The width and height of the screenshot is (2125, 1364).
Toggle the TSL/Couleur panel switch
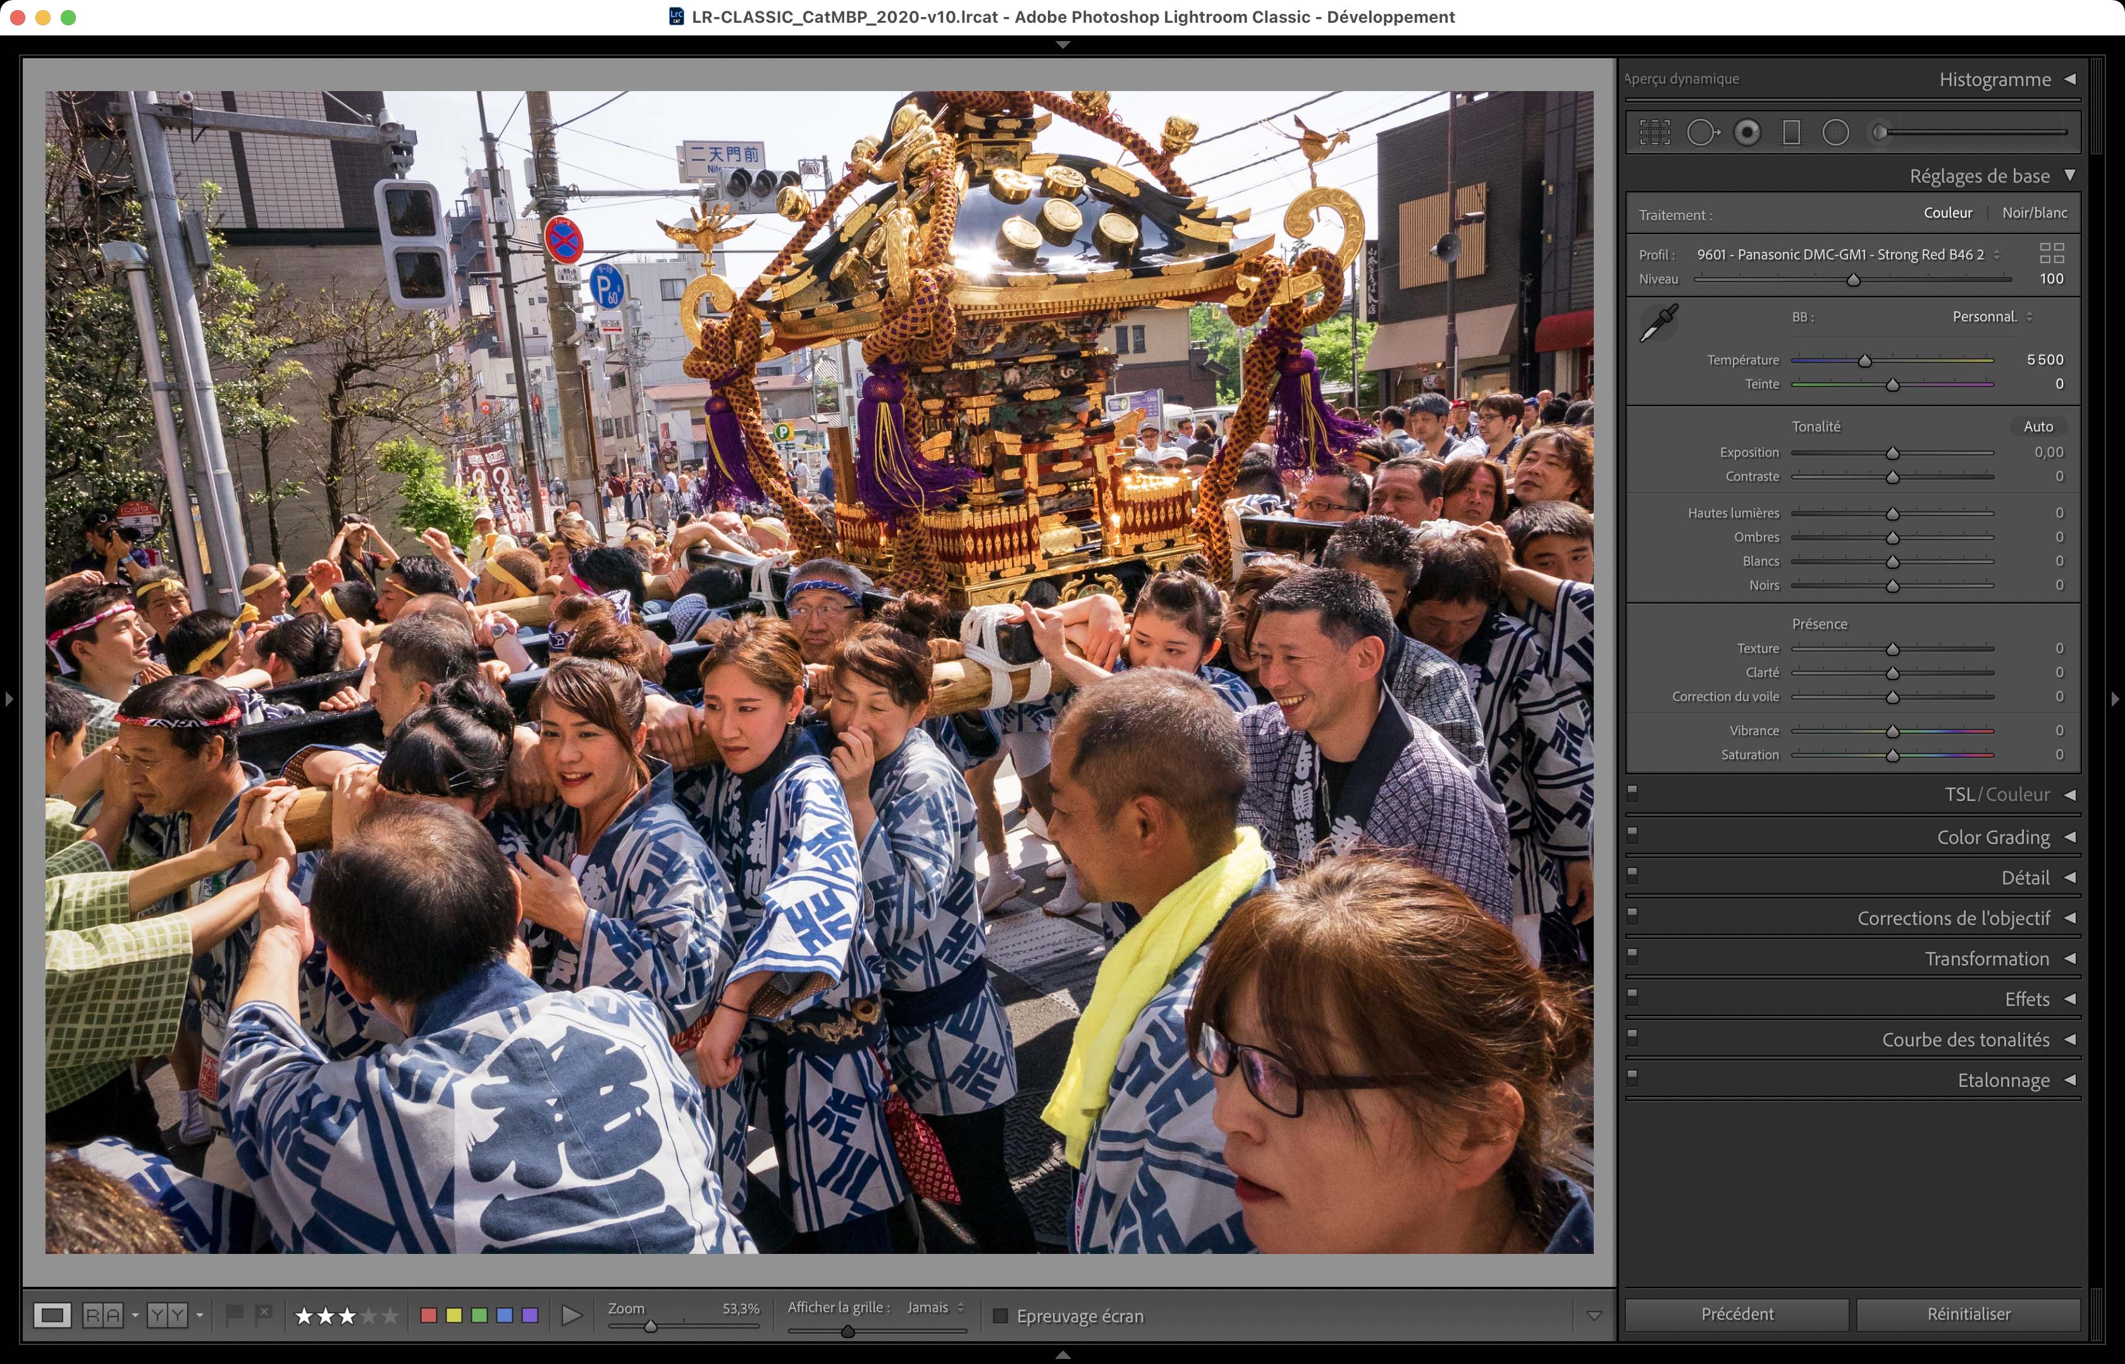coord(1633,793)
